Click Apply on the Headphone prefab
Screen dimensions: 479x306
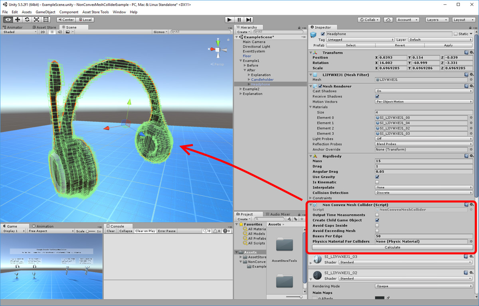(x=448, y=45)
